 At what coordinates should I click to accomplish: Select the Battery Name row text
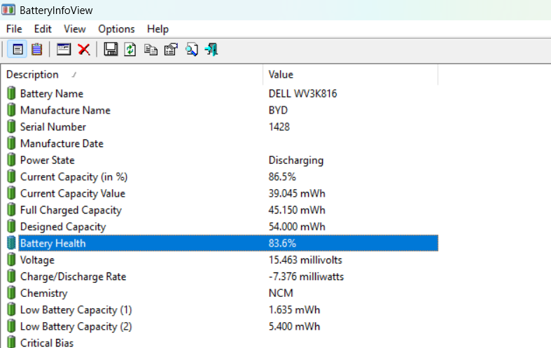(x=52, y=94)
